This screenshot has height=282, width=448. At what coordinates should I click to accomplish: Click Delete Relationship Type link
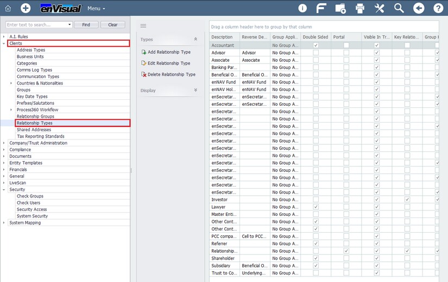172,74
